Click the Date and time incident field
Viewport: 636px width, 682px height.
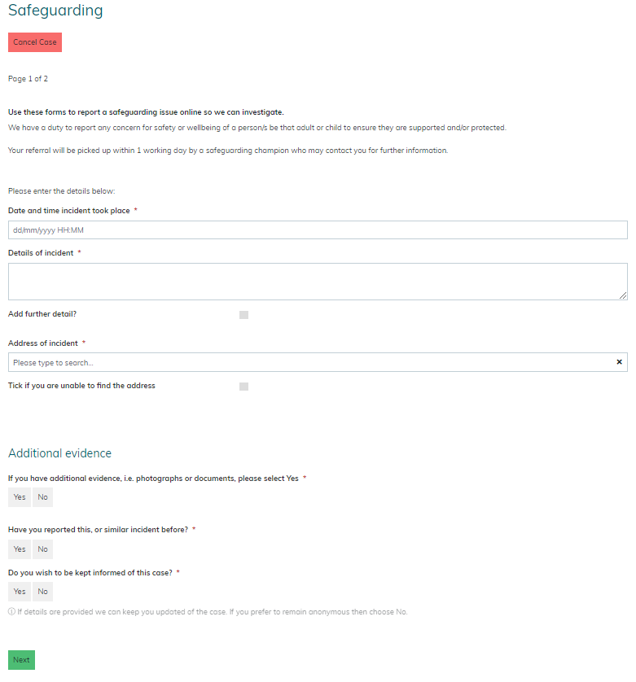click(318, 230)
